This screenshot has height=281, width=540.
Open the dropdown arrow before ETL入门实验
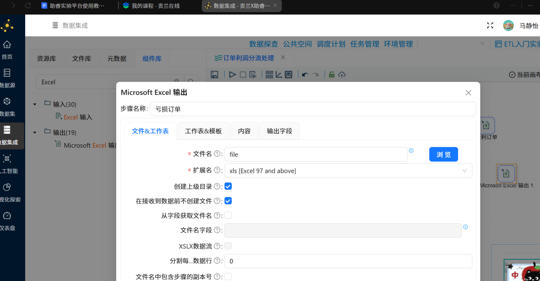pyautogui.click(x=482, y=43)
